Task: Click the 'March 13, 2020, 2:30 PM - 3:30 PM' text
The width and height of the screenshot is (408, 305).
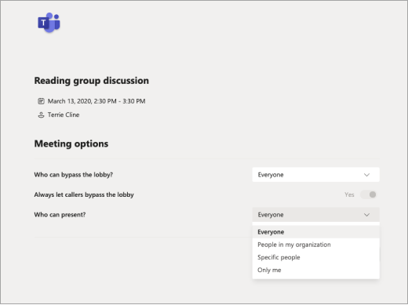Action: (97, 101)
